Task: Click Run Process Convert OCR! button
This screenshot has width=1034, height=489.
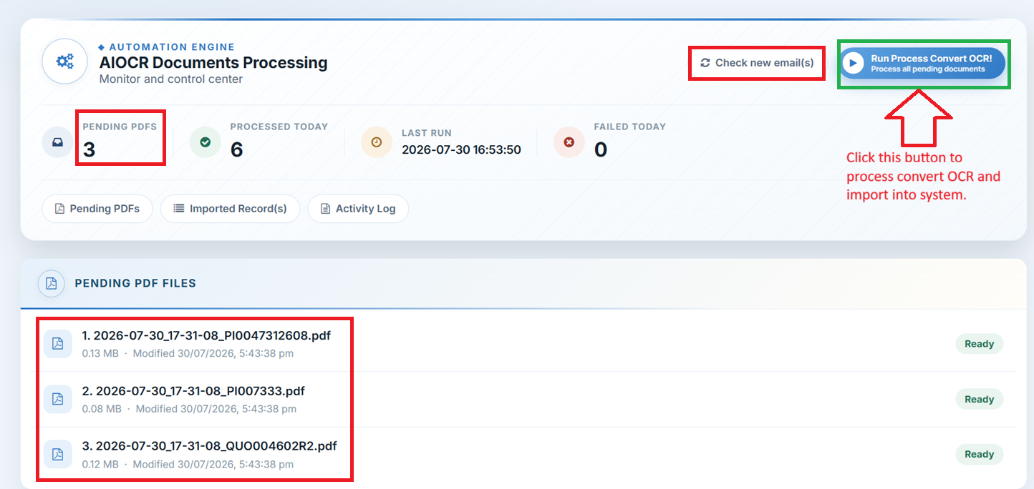Action: click(x=923, y=64)
